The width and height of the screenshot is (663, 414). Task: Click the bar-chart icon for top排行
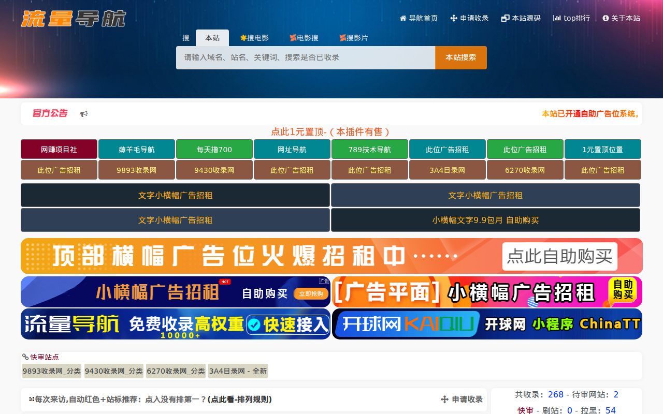pos(556,18)
